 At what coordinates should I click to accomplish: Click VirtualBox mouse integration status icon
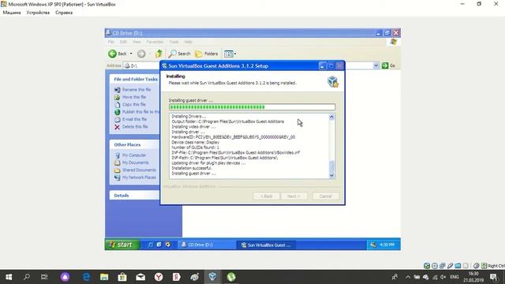point(476,266)
